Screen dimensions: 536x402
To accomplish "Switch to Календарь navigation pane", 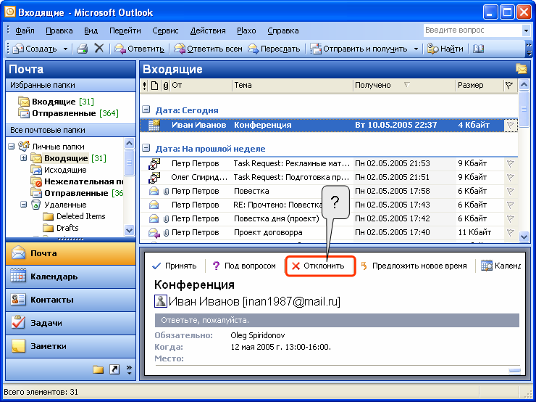I will click(70, 276).
